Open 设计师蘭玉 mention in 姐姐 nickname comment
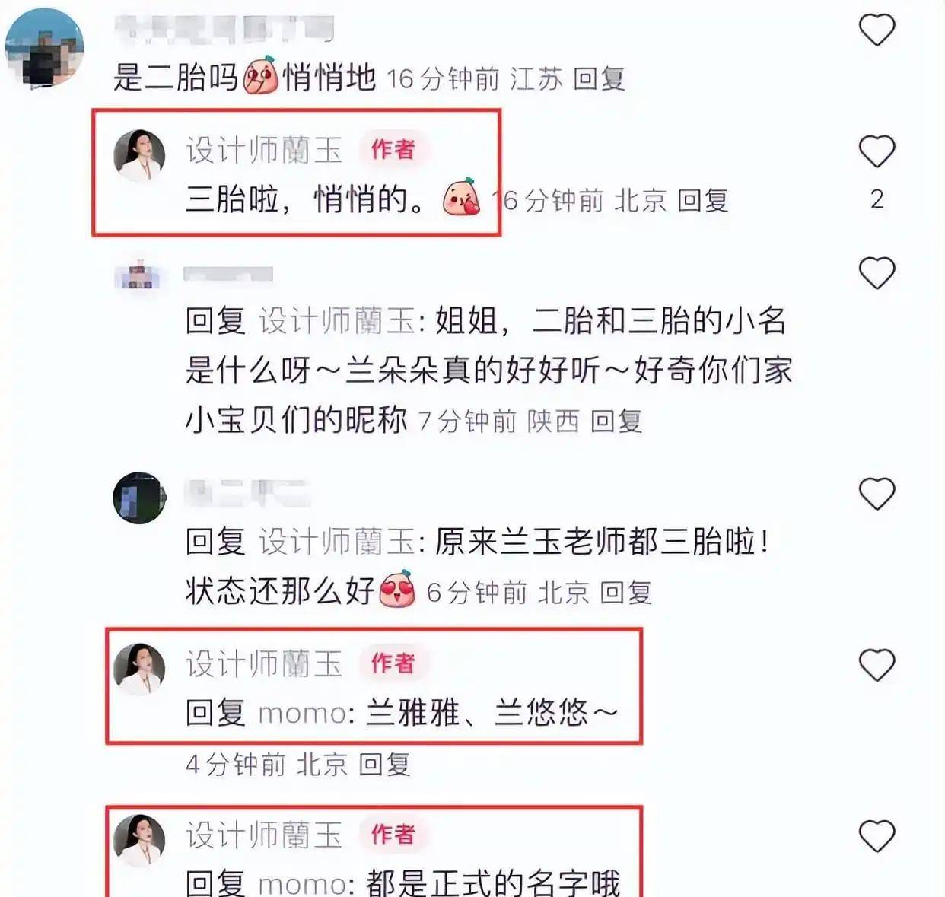 336,321
